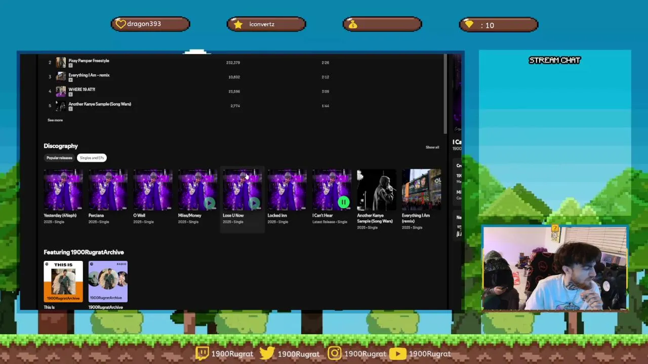Screen dimensions: 648x364
Task: Click WHERE 19 AT?! track artwork
Action: click(x=61, y=92)
